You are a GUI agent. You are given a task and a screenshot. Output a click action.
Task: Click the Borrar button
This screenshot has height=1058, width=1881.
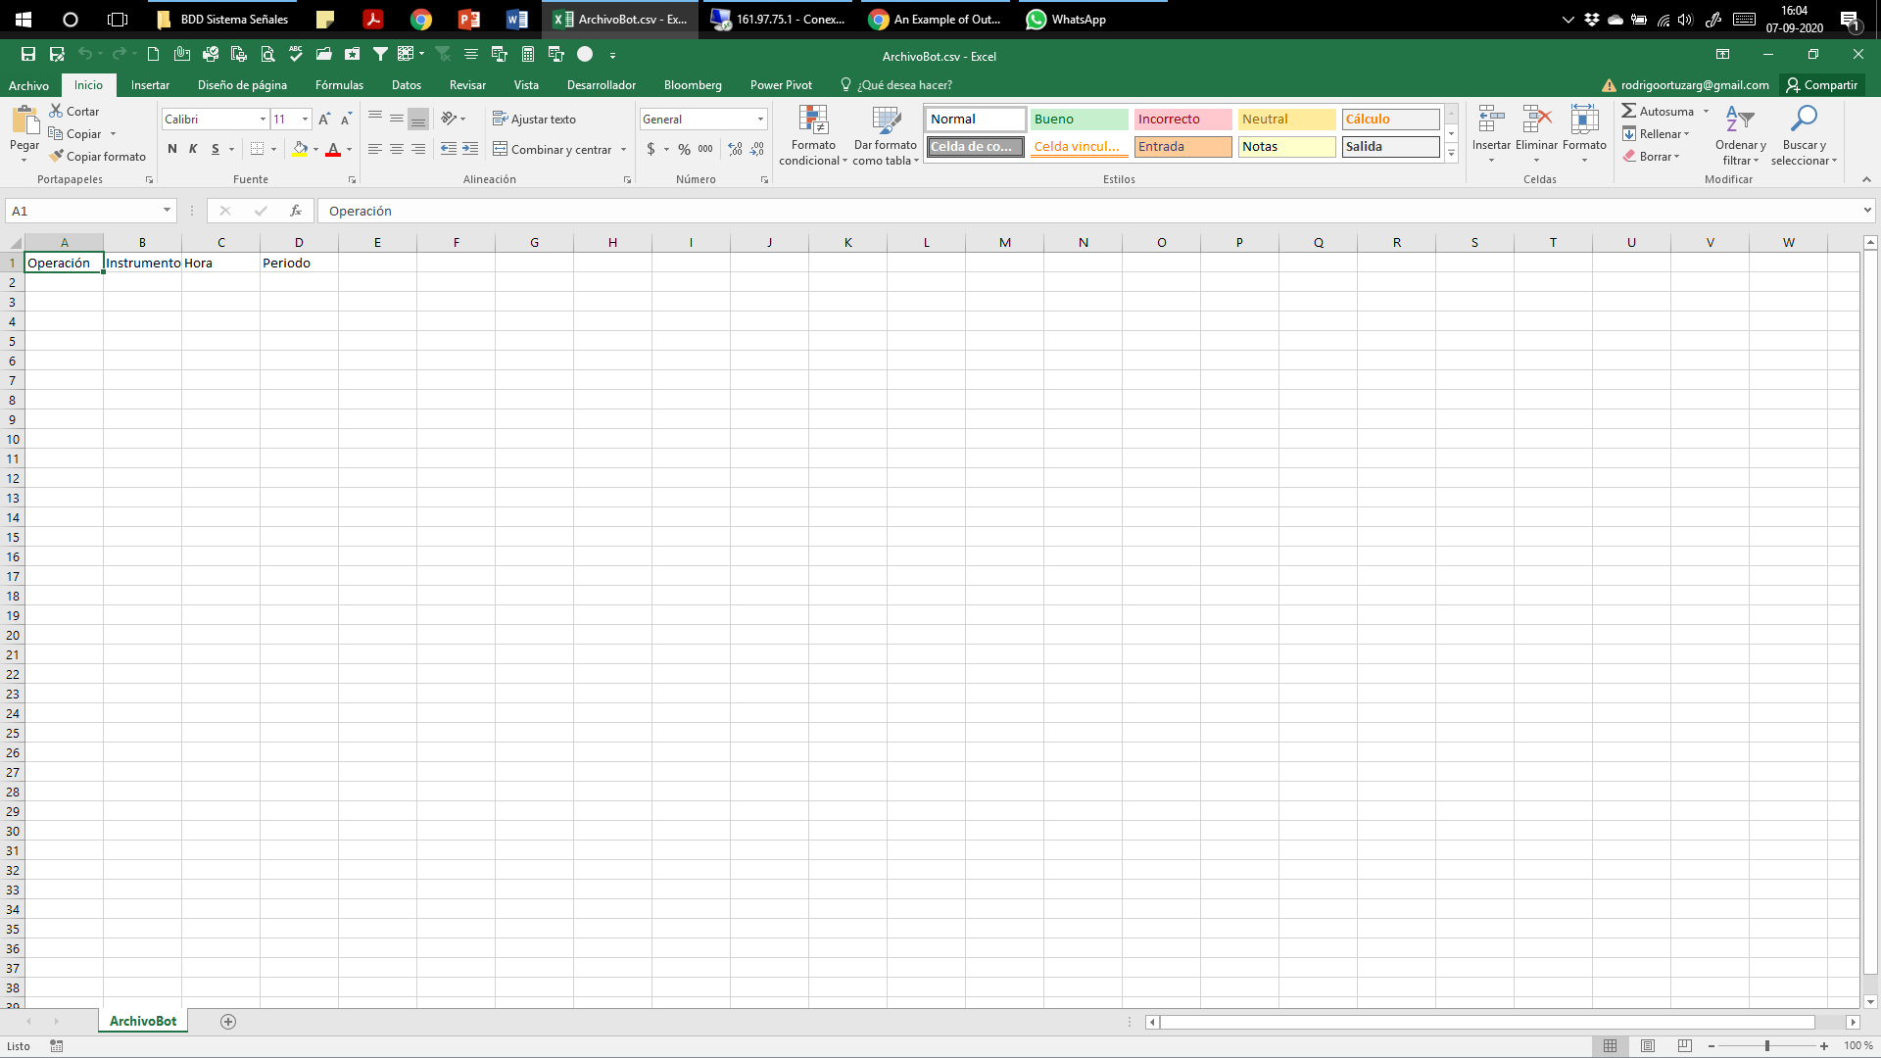click(x=1651, y=156)
